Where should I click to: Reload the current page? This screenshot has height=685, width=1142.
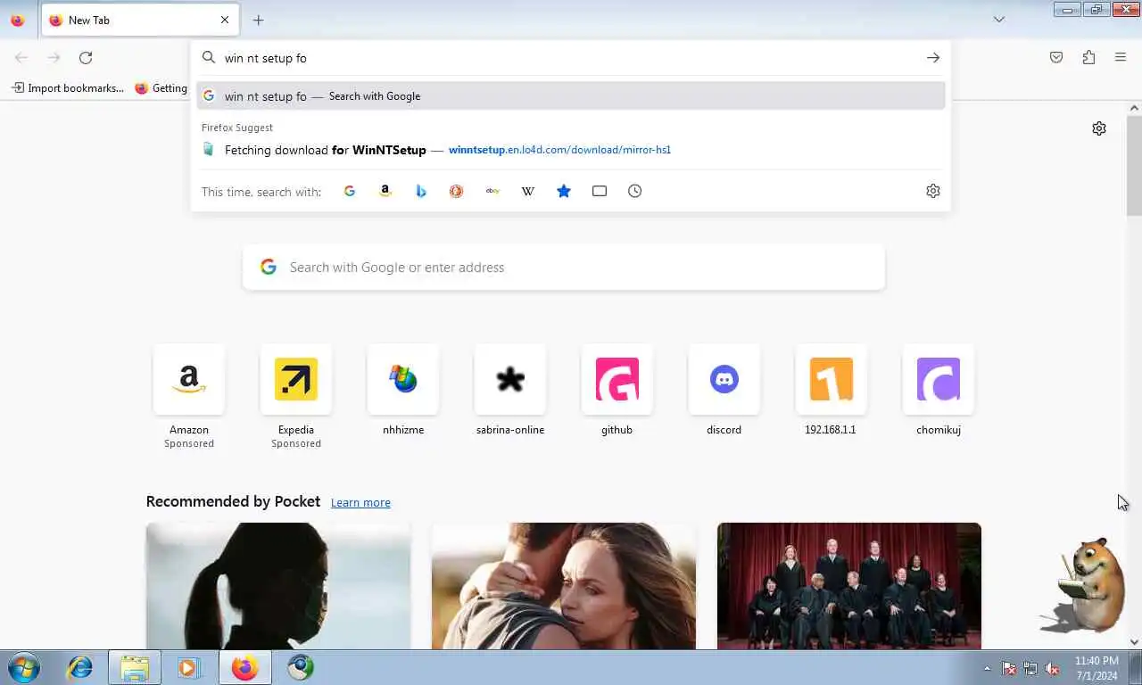86,58
